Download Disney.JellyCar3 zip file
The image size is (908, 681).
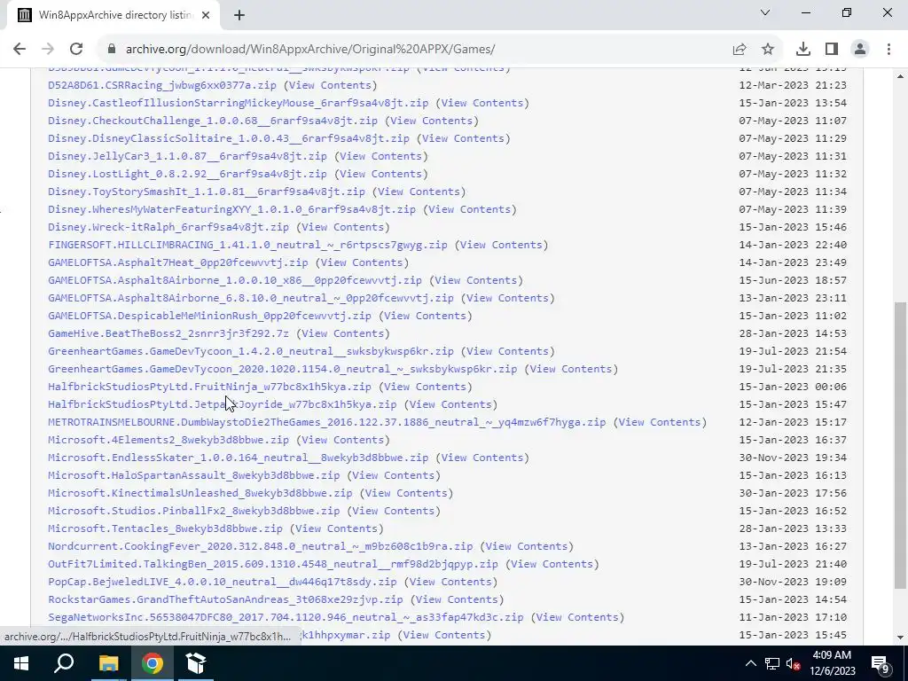[x=187, y=156]
